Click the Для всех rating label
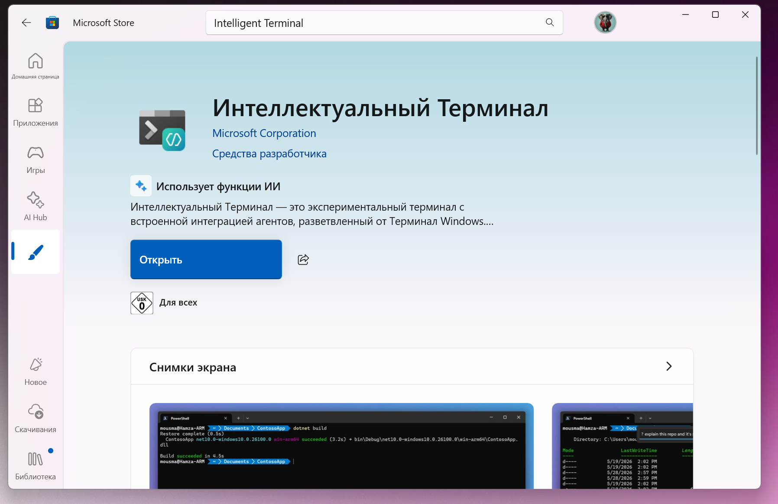 tap(178, 302)
